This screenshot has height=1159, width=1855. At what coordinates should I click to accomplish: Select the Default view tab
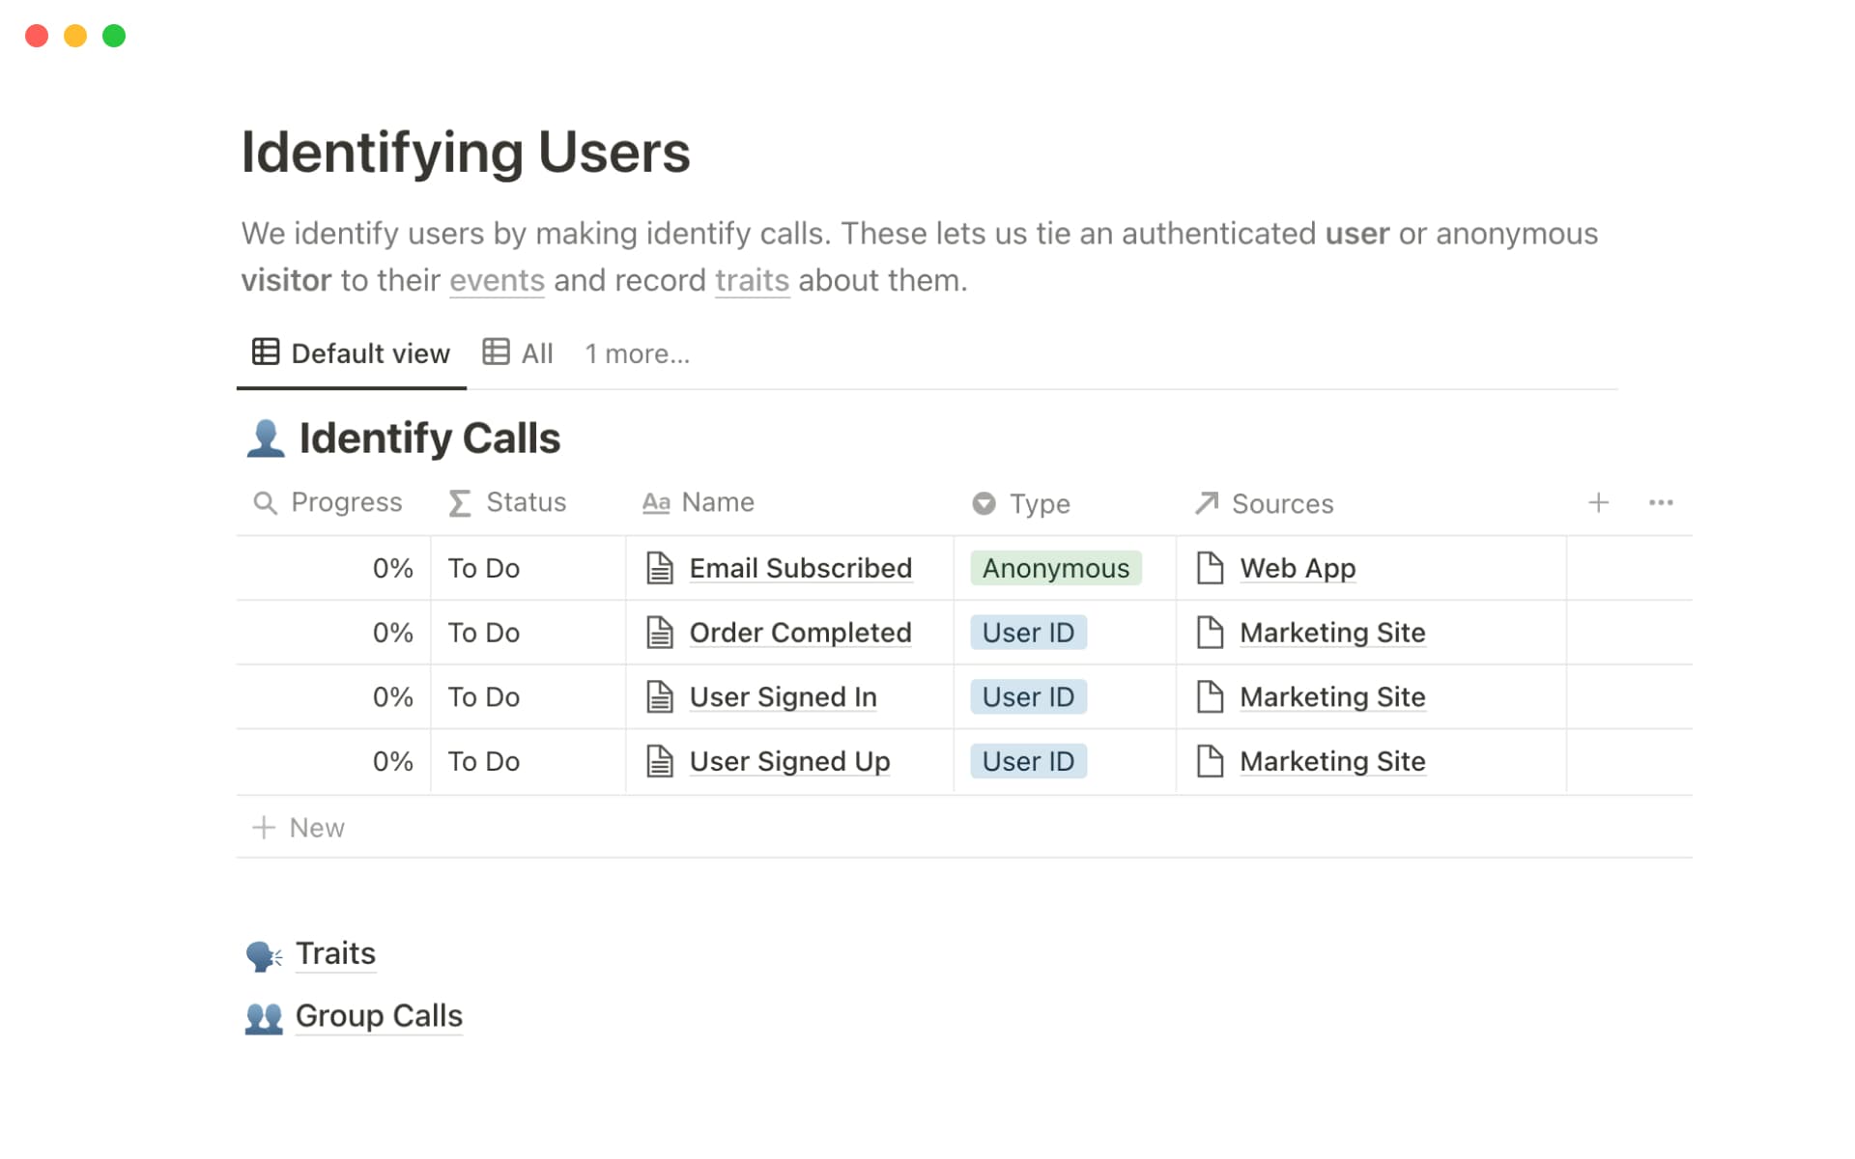352,353
